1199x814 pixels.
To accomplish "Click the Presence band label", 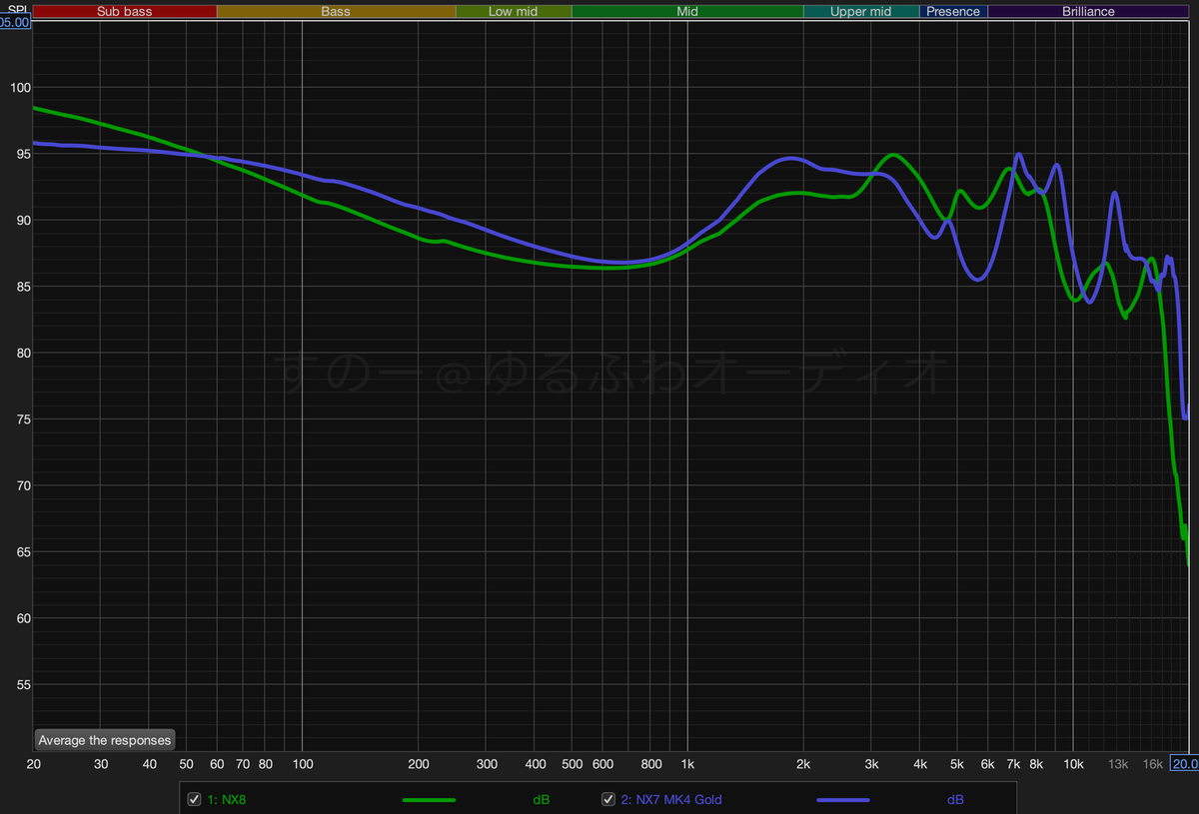I will click(x=953, y=12).
